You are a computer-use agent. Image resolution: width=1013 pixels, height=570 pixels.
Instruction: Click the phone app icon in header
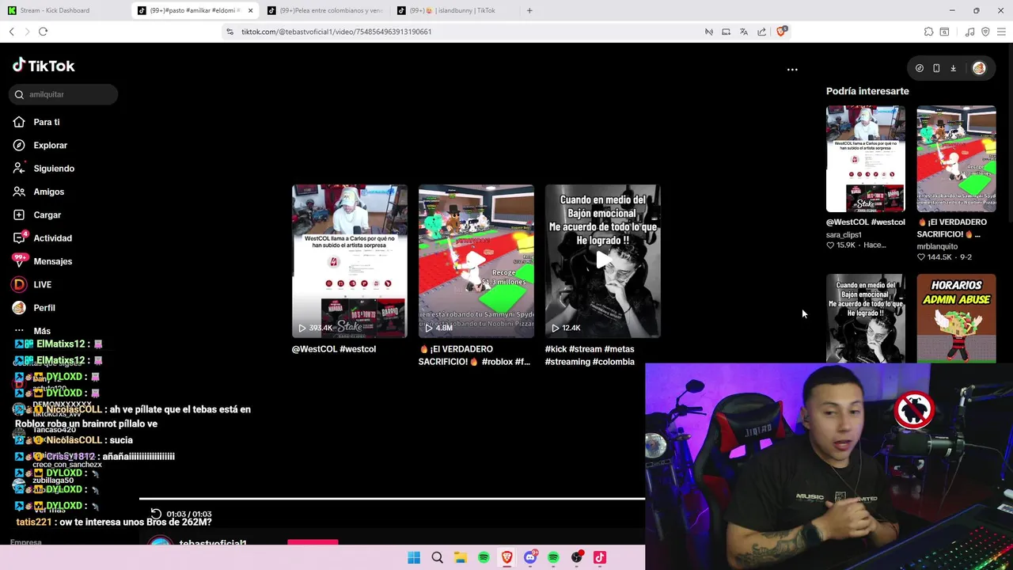click(936, 68)
